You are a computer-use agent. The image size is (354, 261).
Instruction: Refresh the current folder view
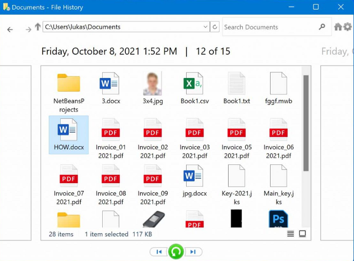pyautogui.click(x=215, y=27)
